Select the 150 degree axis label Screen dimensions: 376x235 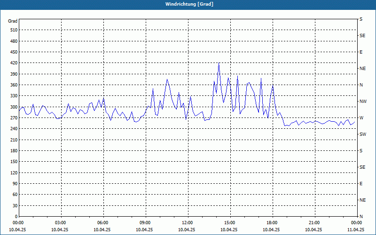[x=14, y=162]
